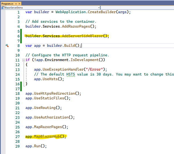Screen dimensions: 174x154
Task: Click the BlazorServerDemo project icon
Action: (x=3, y=8)
